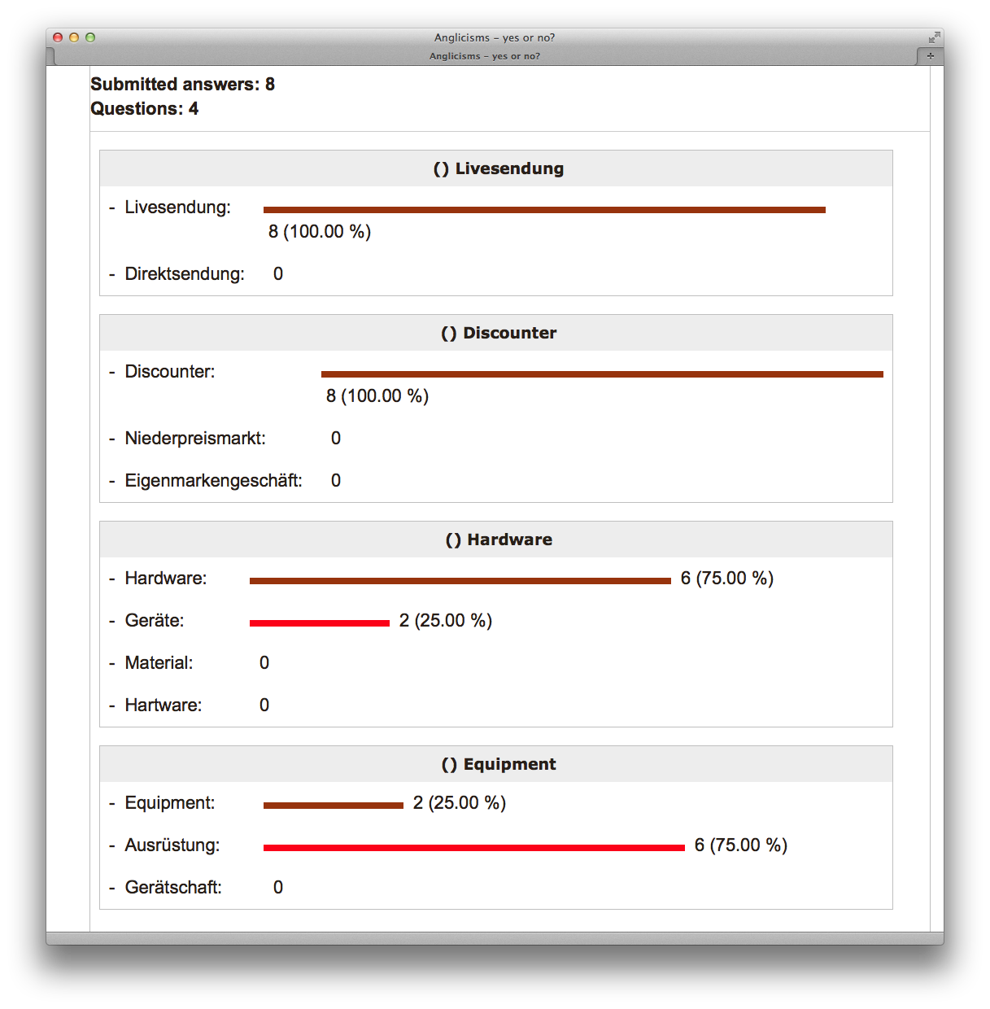The height and width of the screenshot is (1009, 990).
Task: Click the new tab plus button
Action: coord(930,56)
